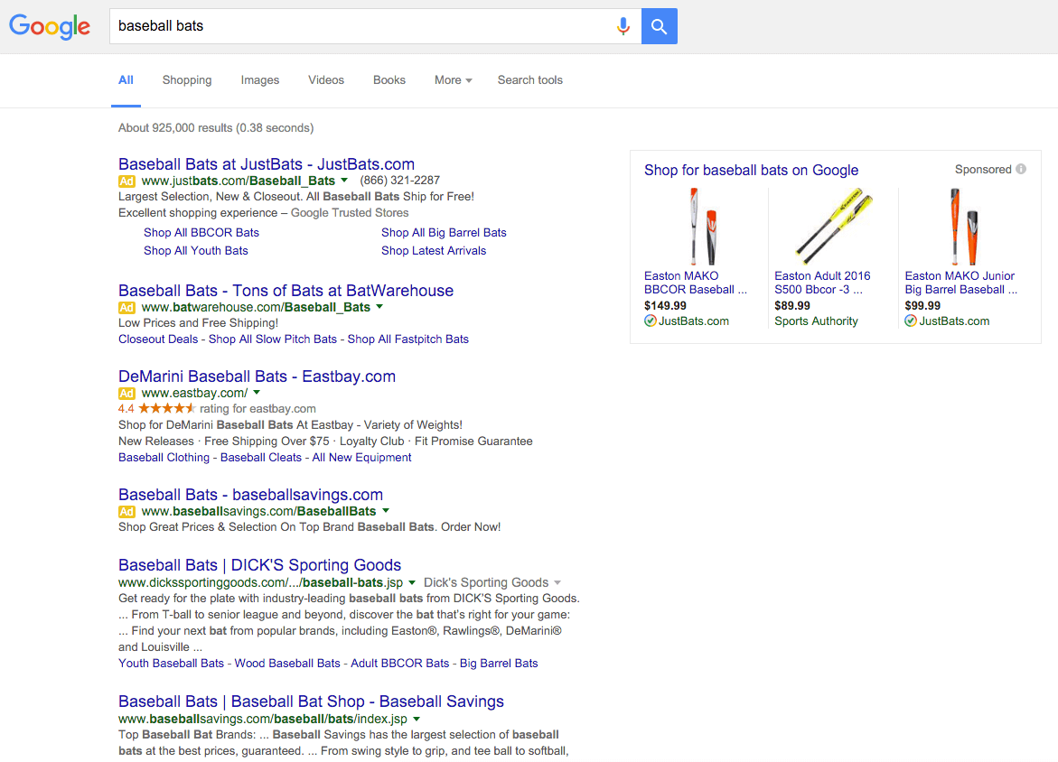
Task: Open Shop All Big Barrel Bats sitelink
Action: pyautogui.click(x=444, y=233)
